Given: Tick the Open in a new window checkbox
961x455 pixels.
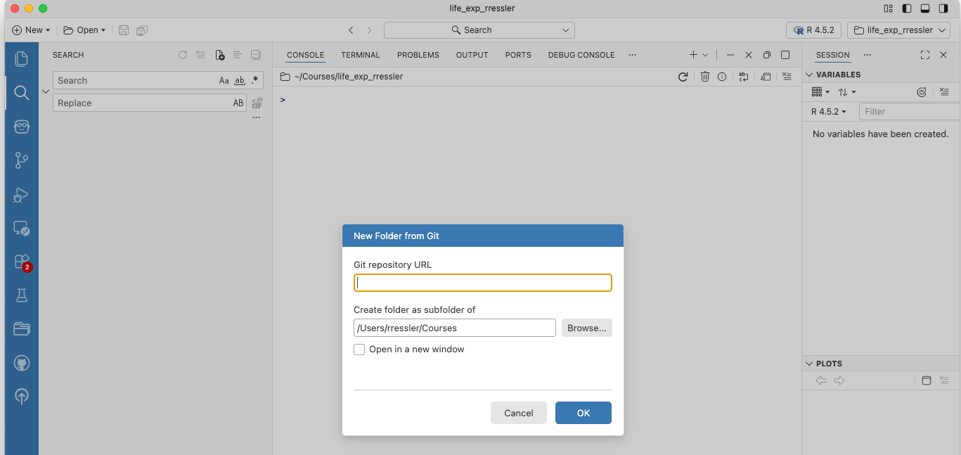Looking at the screenshot, I should 359,350.
